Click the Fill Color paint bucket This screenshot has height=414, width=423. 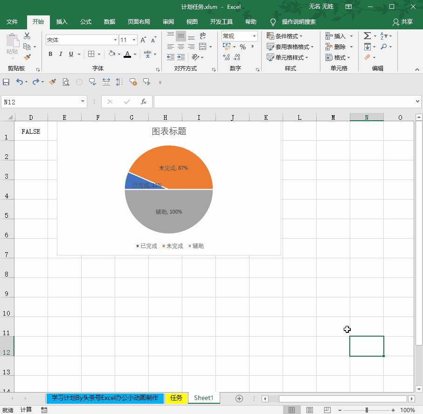point(111,54)
